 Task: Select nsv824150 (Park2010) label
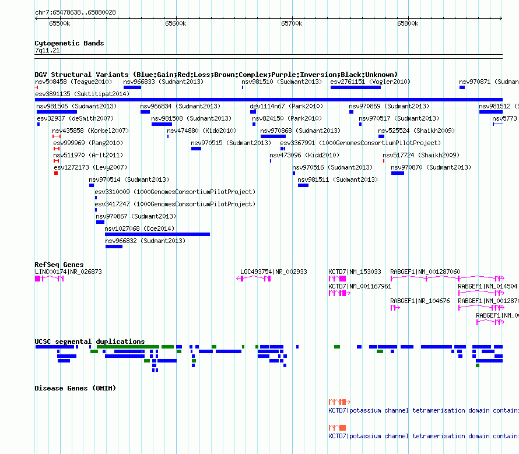[287, 118]
